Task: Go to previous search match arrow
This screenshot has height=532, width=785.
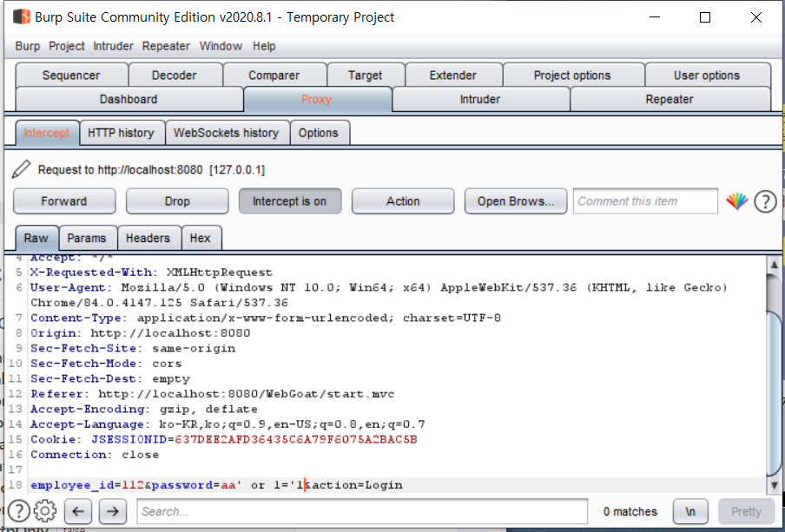Action: click(x=78, y=511)
